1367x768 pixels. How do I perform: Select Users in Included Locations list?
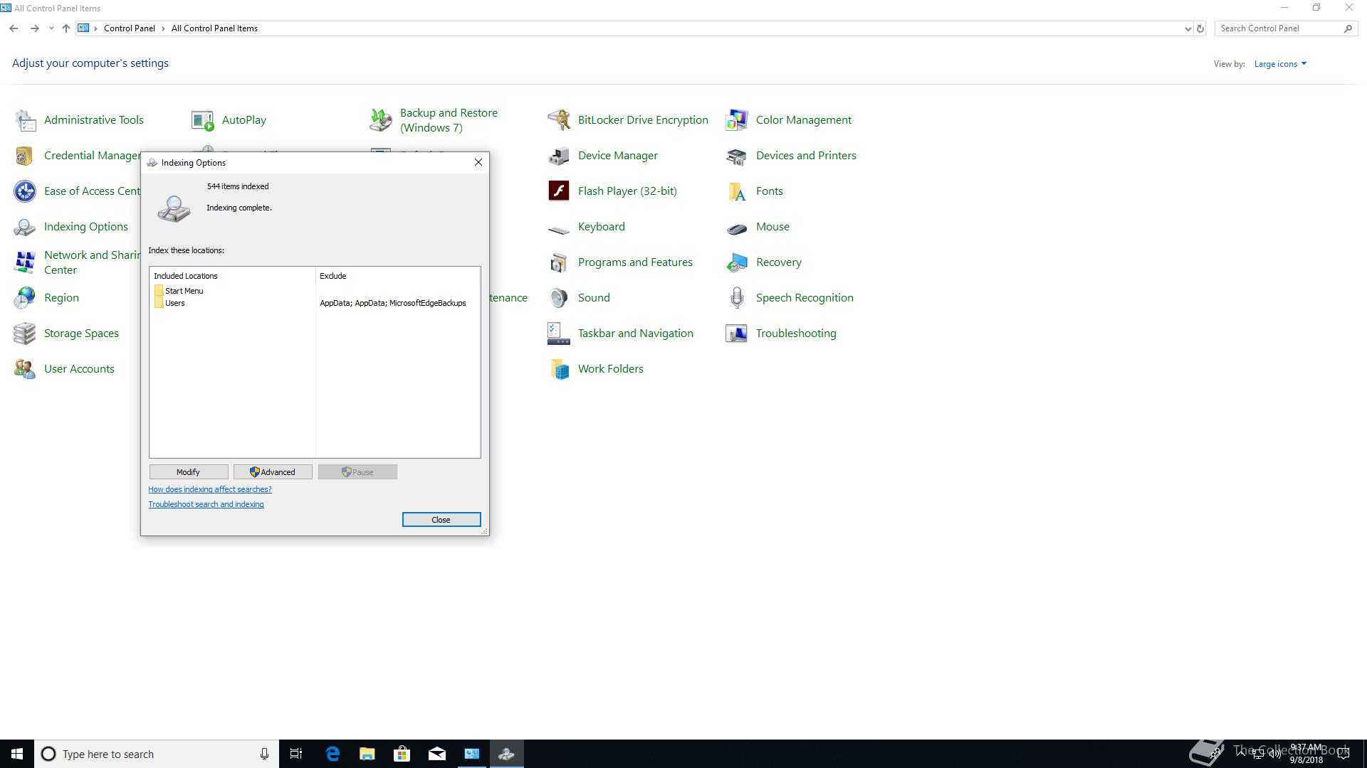(x=174, y=303)
